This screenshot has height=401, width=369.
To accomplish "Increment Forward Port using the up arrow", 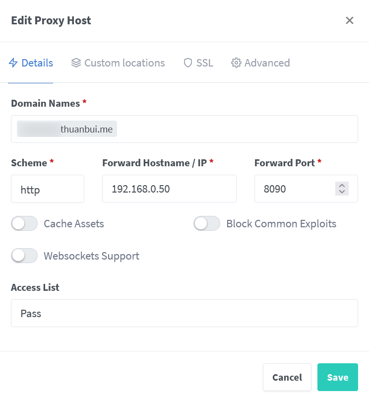I will click(342, 186).
